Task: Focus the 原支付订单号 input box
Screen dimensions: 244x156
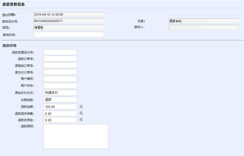Action: coord(60,72)
